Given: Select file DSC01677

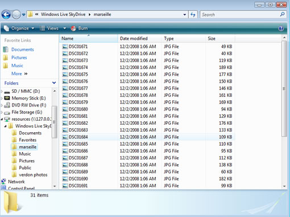Looking at the screenshot, I should 78,88.
